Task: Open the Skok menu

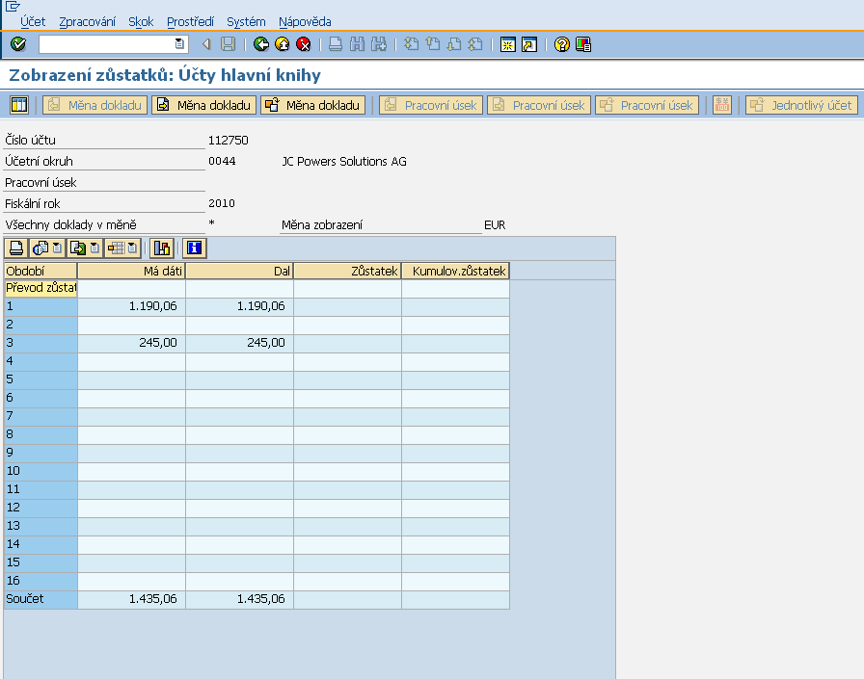Action: 141,22
